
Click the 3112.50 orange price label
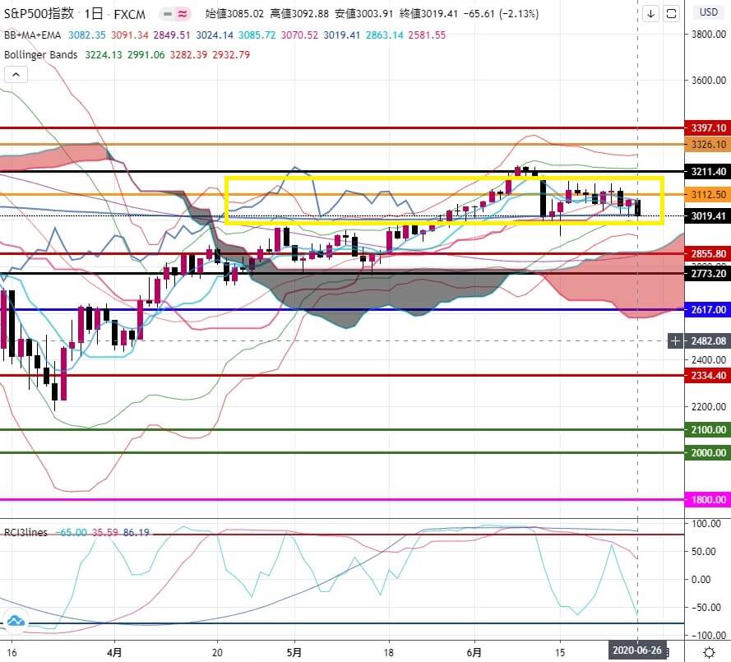(x=708, y=194)
